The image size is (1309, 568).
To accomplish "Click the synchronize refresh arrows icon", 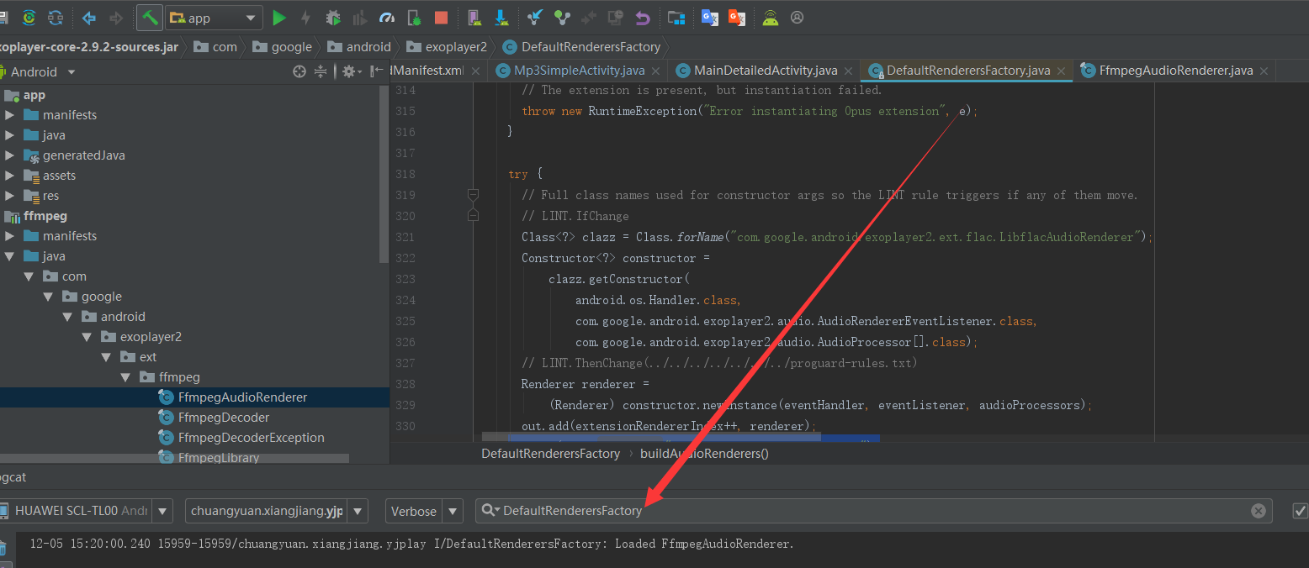I will [x=56, y=18].
